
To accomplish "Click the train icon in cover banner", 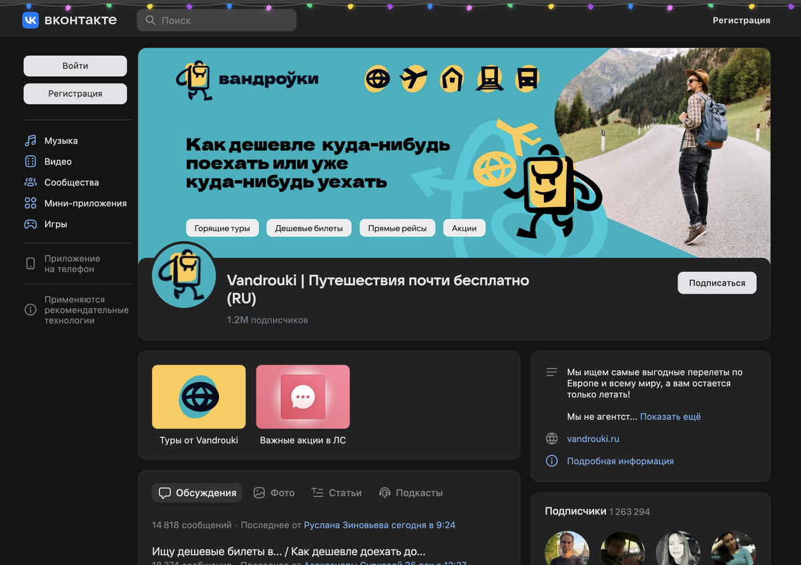I will (x=489, y=79).
